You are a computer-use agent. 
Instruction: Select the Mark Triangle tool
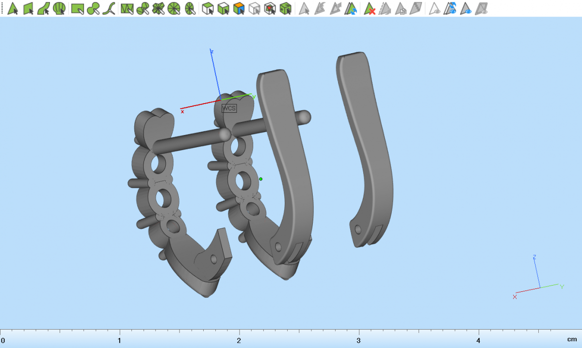pos(13,8)
